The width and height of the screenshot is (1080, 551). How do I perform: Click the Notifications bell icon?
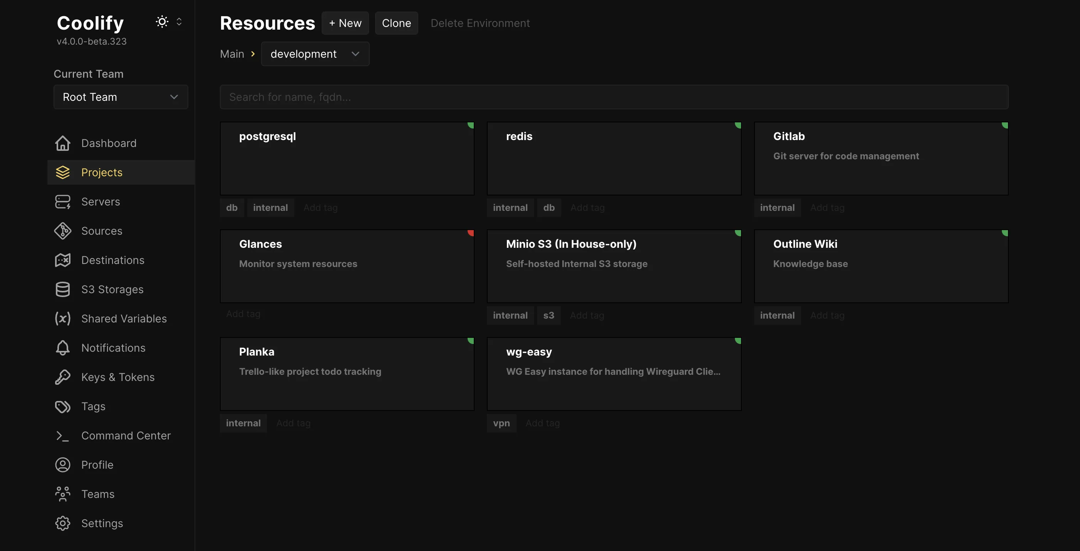pos(62,348)
